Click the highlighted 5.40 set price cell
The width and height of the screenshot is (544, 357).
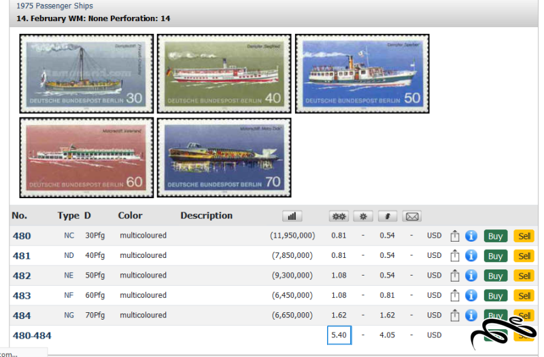coord(339,335)
